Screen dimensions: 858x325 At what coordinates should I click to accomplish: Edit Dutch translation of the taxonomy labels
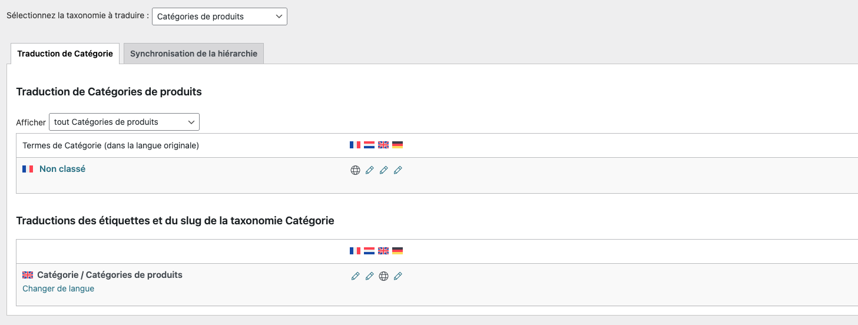coord(369,276)
